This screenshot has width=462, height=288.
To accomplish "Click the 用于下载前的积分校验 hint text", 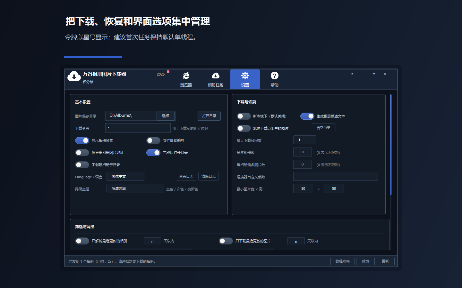I will [x=190, y=128].
